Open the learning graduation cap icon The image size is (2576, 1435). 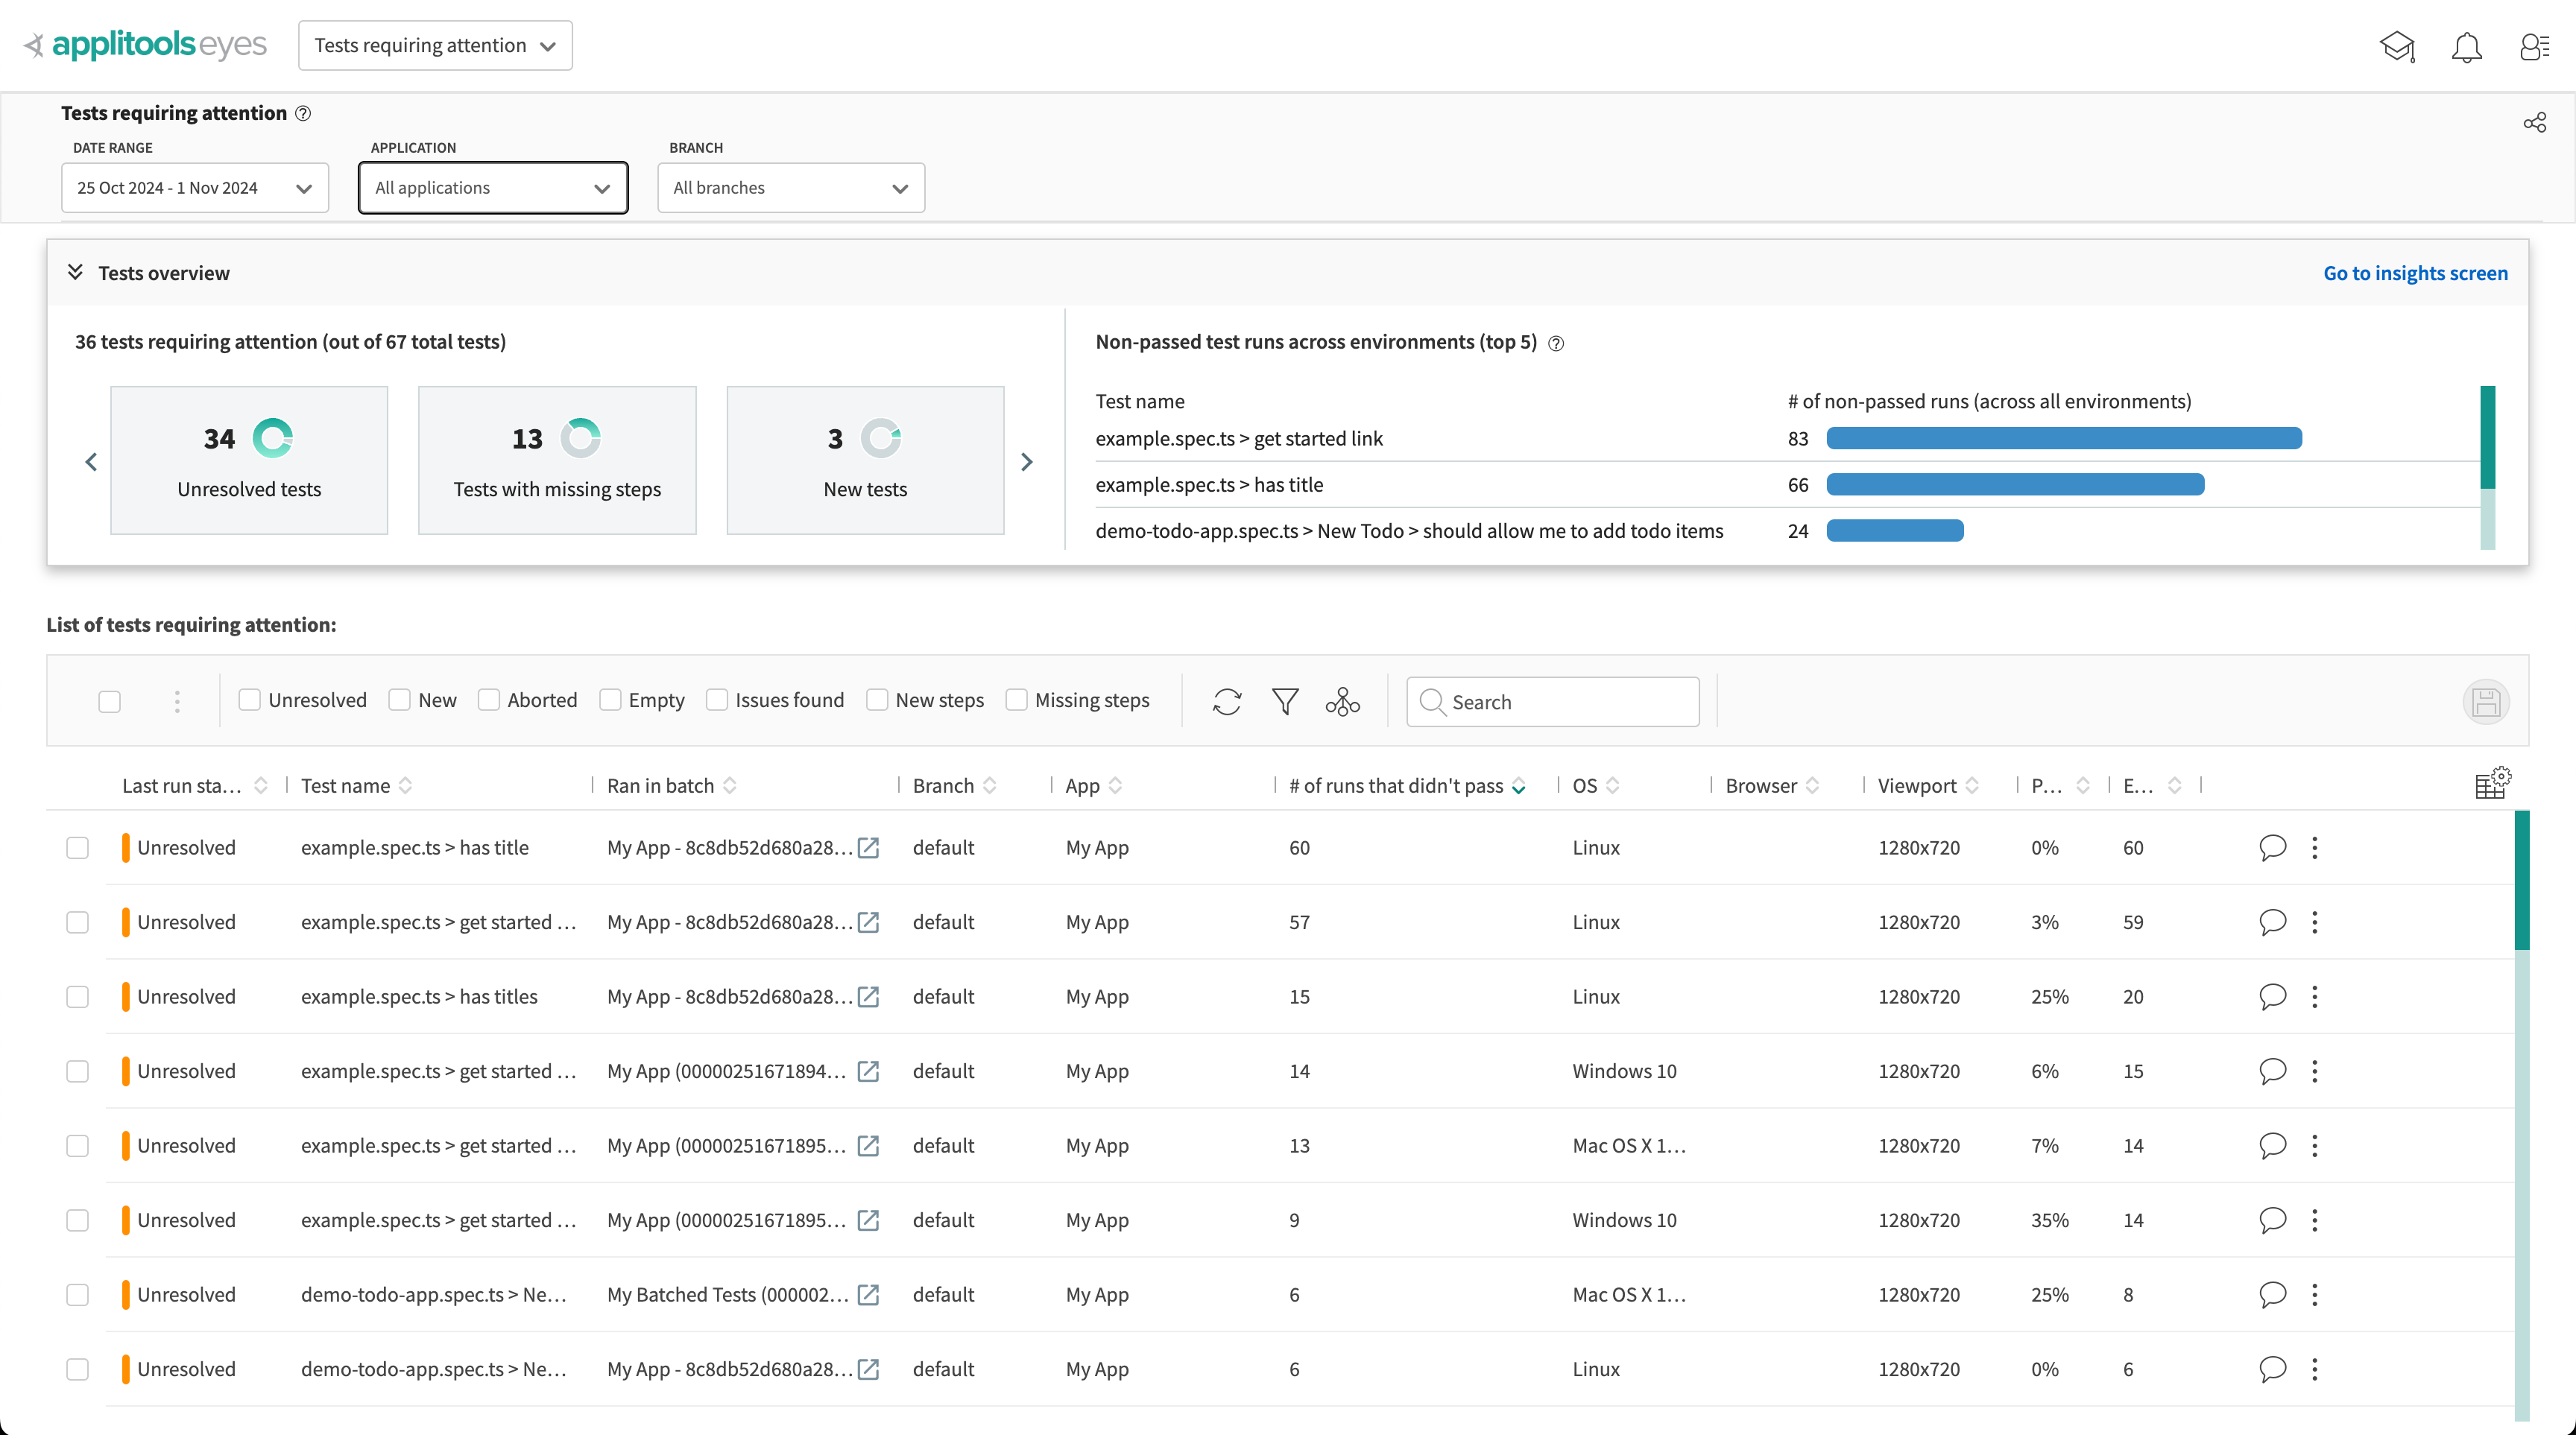coord(2397,46)
